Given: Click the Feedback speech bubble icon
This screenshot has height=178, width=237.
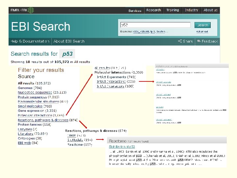Looking at the screenshot, I should [199, 41].
